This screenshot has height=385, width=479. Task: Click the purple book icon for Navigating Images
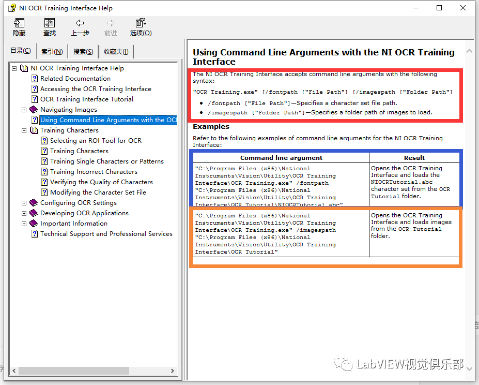[34, 110]
